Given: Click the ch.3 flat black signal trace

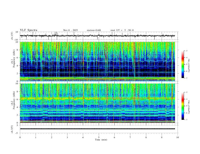Looking at the screenshot, I should tap(97, 129).
